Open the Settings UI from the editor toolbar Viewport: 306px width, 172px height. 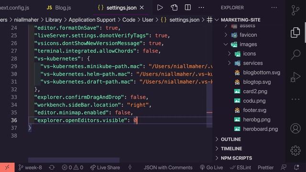pos(174,8)
